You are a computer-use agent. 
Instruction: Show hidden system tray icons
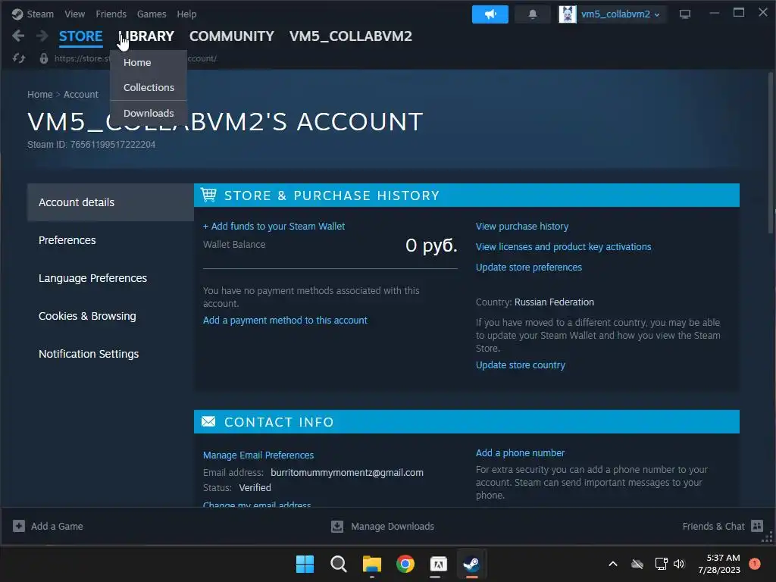click(612, 564)
